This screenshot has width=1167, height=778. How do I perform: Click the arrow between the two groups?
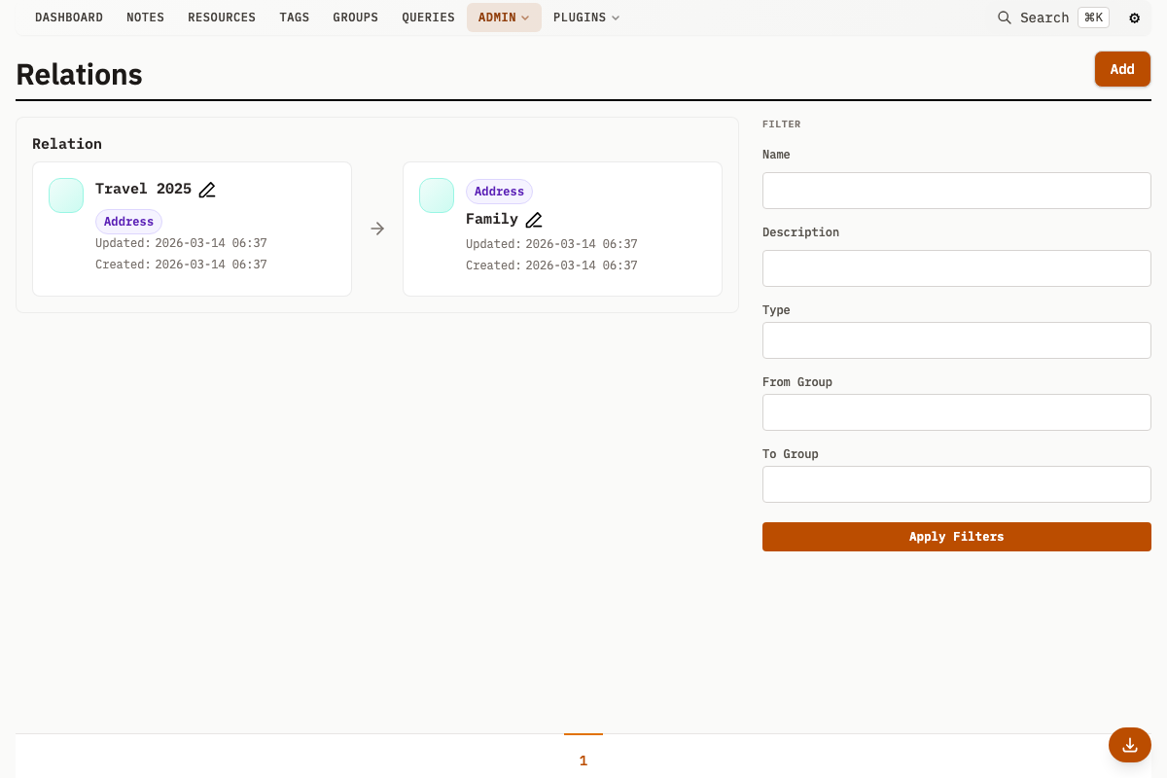click(377, 229)
